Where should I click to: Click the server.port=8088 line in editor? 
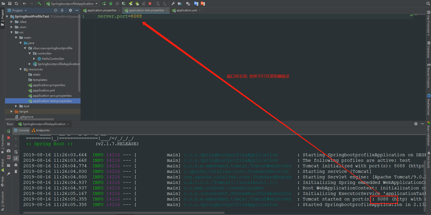[x=120, y=16]
